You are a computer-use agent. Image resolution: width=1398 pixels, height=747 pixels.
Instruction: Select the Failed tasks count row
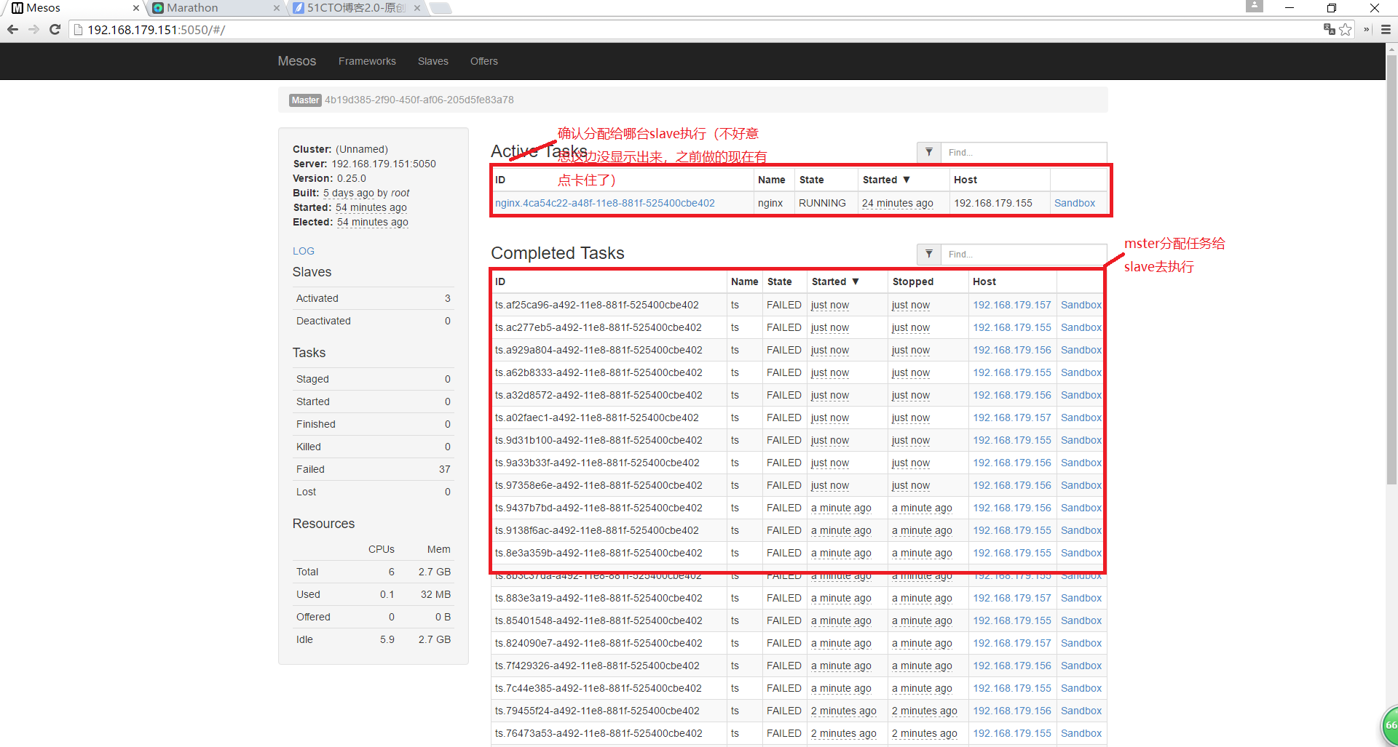coord(373,469)
